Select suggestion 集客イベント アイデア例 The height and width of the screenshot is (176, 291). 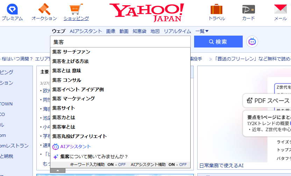click(120, 89)
